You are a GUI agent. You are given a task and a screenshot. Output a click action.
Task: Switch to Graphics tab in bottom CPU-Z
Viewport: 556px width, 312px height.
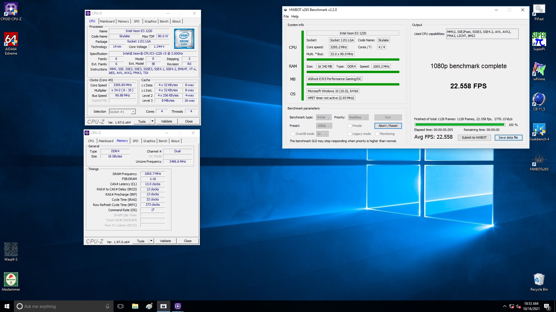pyautogui.click(x=149, y=141)
